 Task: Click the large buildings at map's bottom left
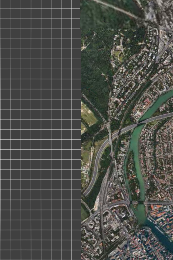click(92, 233)
